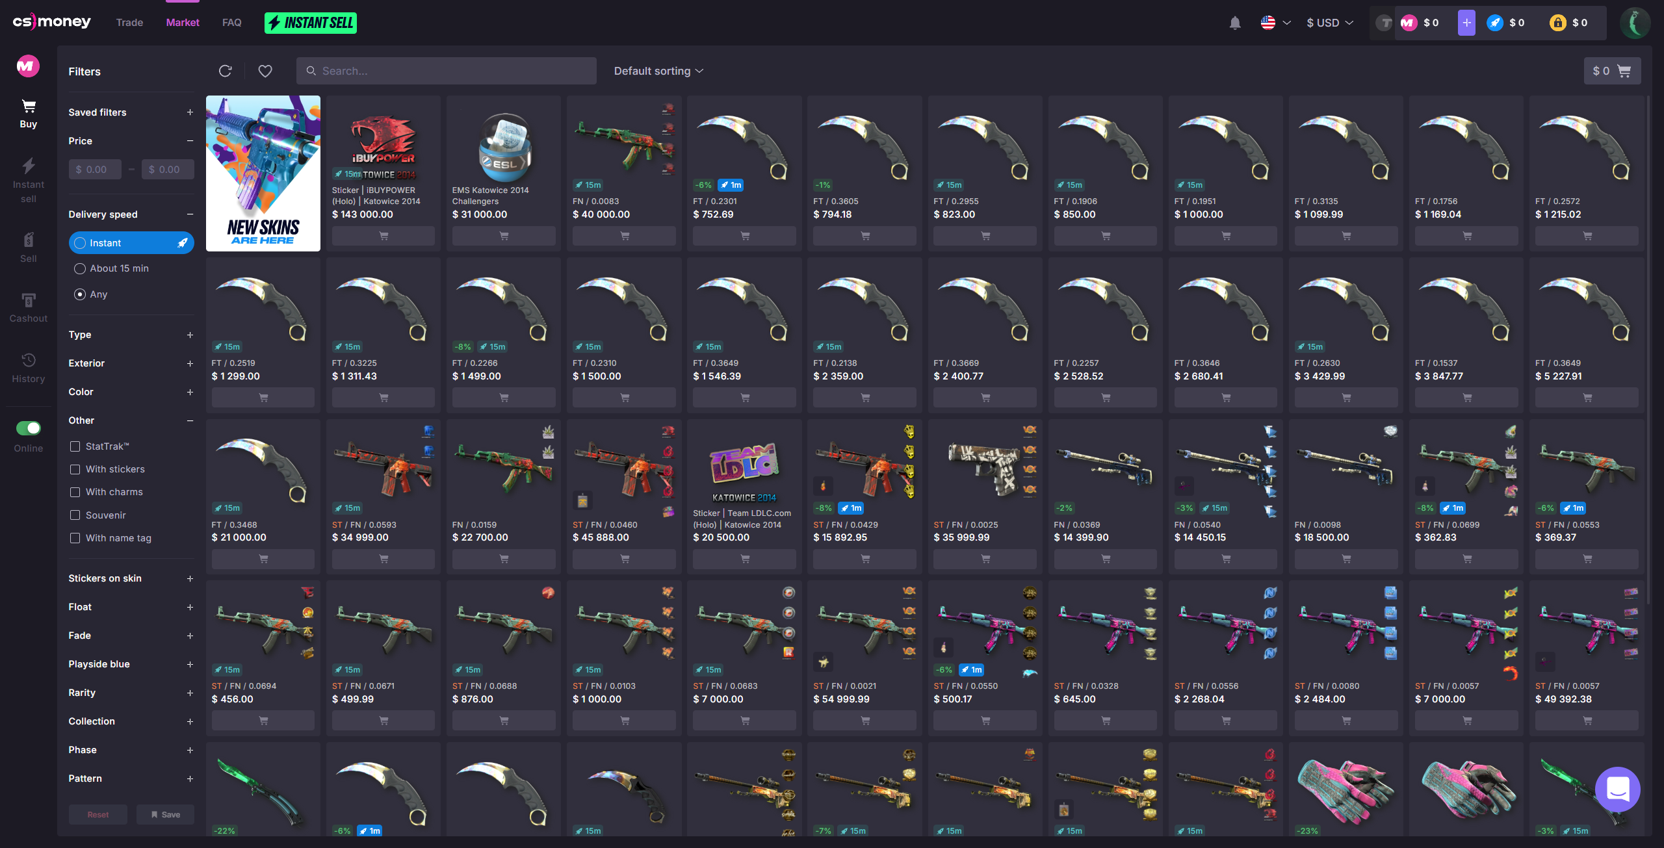The image size is (1664, 848).
Task: Click the INSTANT SELL button
Action: (311, 23)
